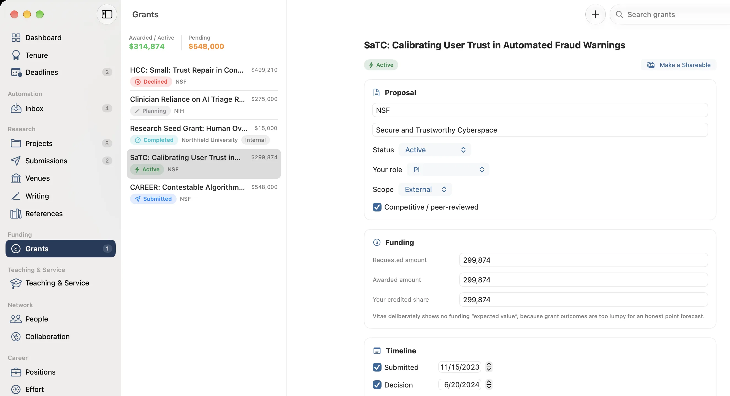Go to Venues section

(x=60, y=178)
